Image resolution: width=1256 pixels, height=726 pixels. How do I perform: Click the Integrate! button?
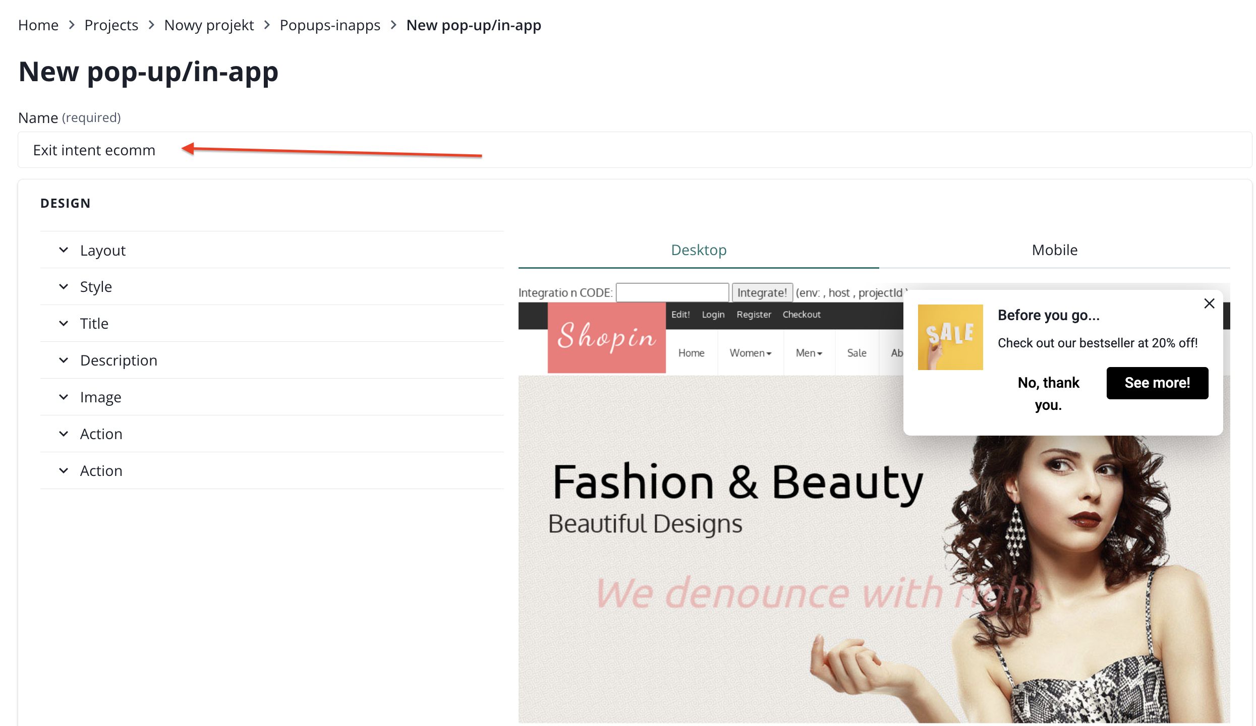point(762,292)
